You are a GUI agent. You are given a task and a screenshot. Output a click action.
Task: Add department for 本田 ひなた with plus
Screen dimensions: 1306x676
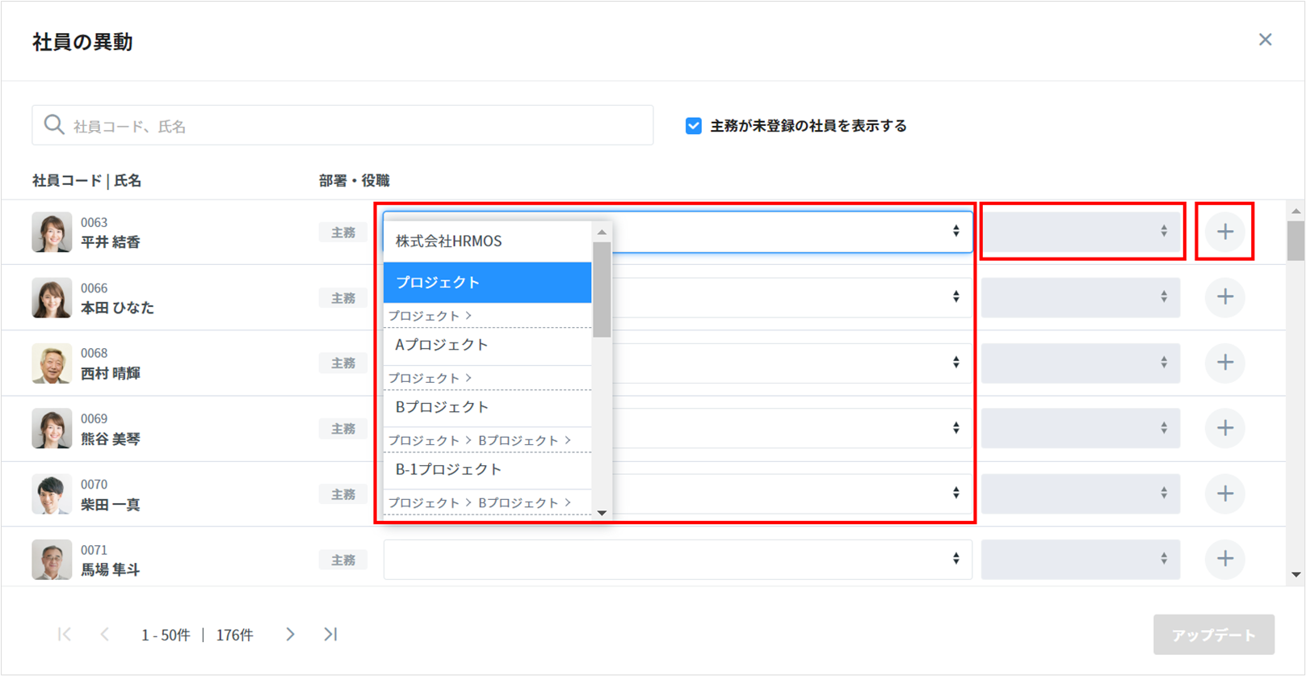click(x=1224, y=297)
